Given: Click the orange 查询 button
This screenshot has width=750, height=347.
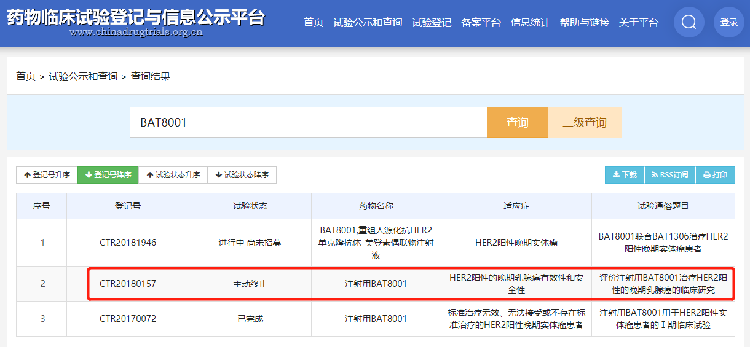Looking at the screenshot, I should [x=517, y=122].
